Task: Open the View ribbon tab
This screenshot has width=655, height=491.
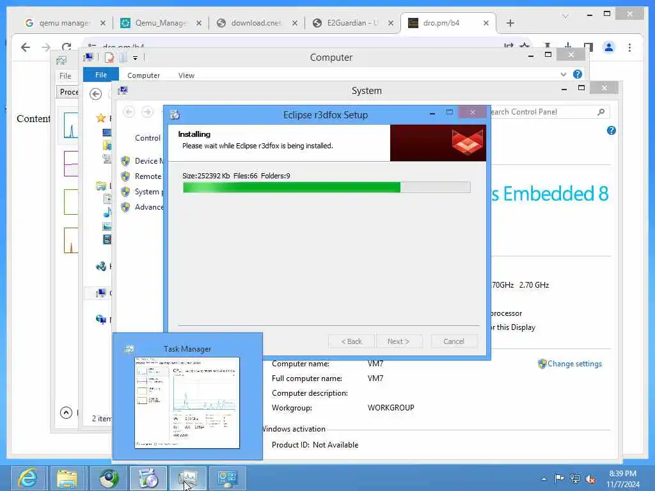Action: [186, 75]
